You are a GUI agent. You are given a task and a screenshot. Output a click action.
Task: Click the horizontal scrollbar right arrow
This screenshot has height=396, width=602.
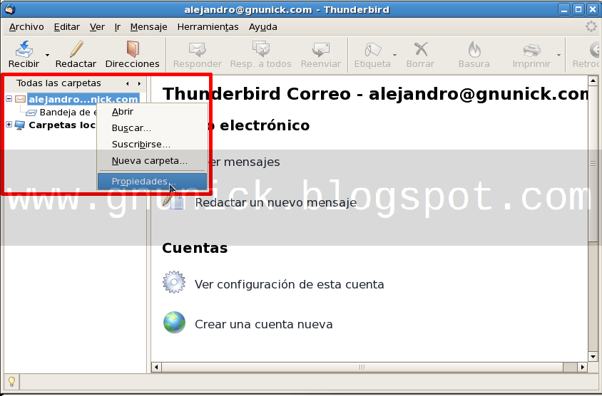tap(583, 367)
